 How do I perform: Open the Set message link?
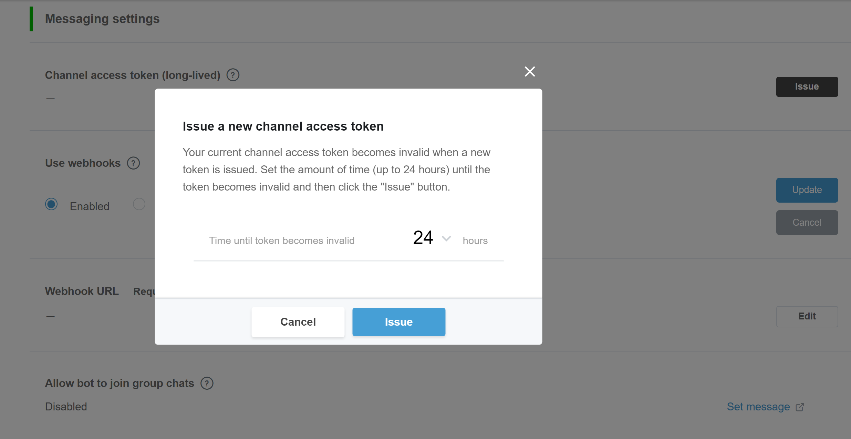[x=758, y=407]
